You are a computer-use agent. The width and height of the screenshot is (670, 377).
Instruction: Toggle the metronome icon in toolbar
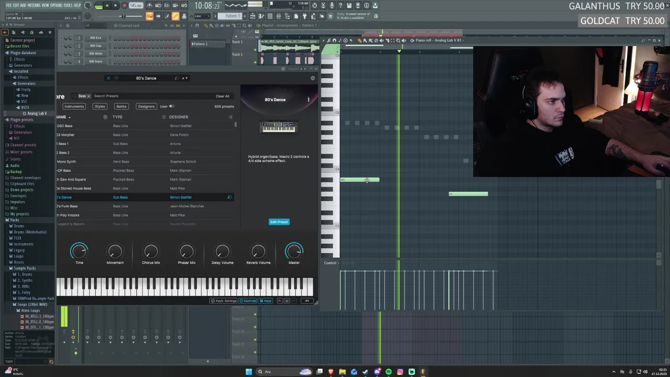(x=150, y=6)
